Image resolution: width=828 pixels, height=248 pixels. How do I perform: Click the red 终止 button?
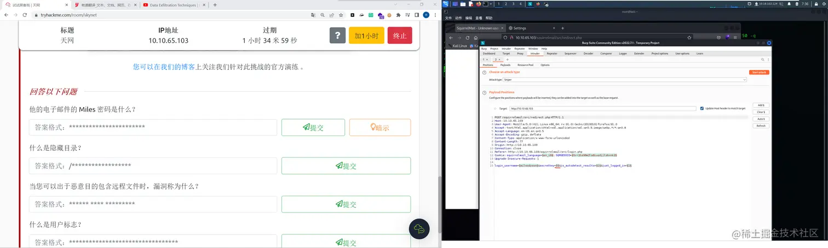tap(400, 36)
